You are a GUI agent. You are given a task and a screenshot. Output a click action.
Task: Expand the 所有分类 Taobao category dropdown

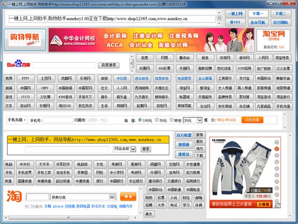(x=112, y=197)
